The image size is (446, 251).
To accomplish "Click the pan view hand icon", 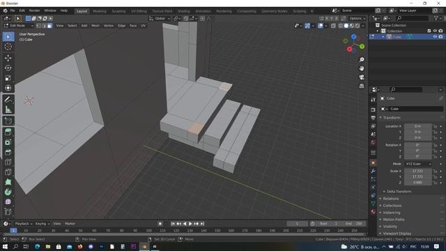I will 362,68.
